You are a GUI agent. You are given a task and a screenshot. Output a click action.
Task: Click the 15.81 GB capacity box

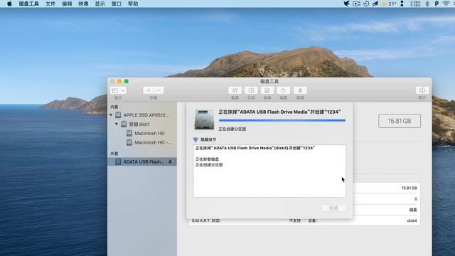pyautogui.click(x=400, y=121)
